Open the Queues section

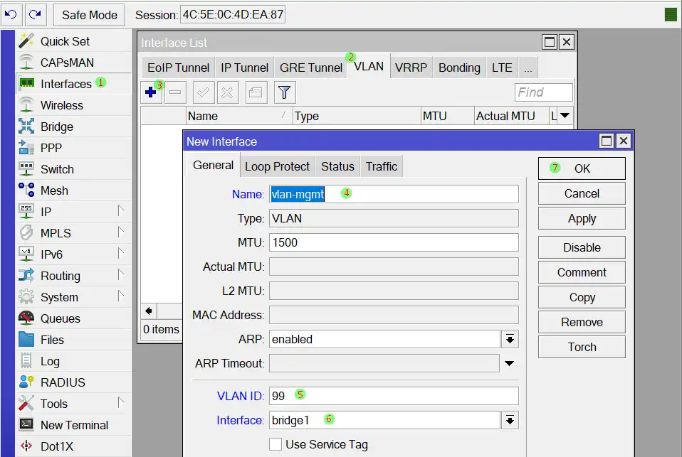(60, 318)
